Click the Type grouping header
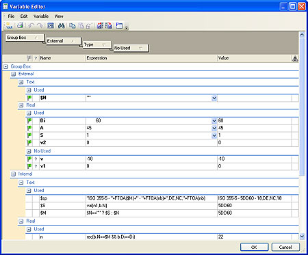Image resolution: width=308 pixels, height=255 pixels. pyautogui.click(x=97, y=44)
